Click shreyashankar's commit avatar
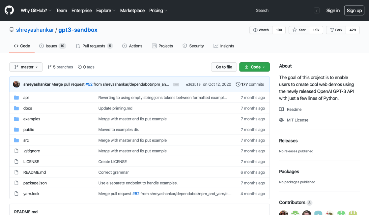Image resolution: width=369 pixels, height=215 pixels. click(x=16, y=84)
